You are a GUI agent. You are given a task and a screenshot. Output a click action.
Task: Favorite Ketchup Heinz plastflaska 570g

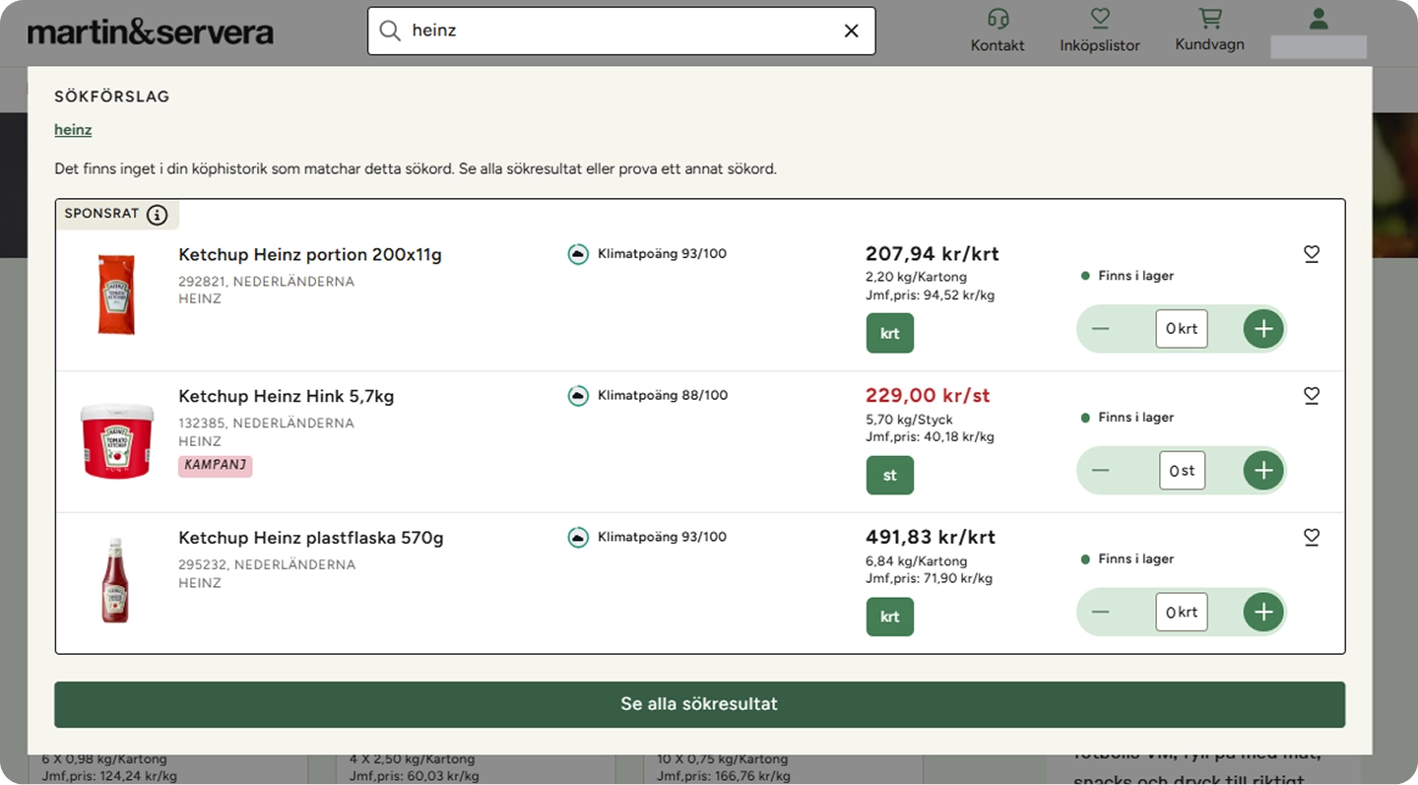pyautogui.click(x=1312, y=537)
